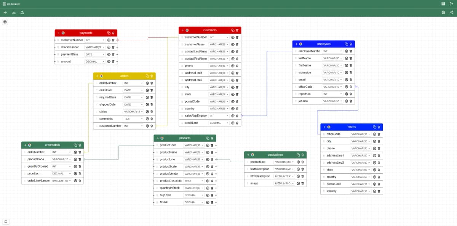Click the color circle on the orders table header
Screen dimensions: 457x226
pyautogui.click(x=102, y=76)
